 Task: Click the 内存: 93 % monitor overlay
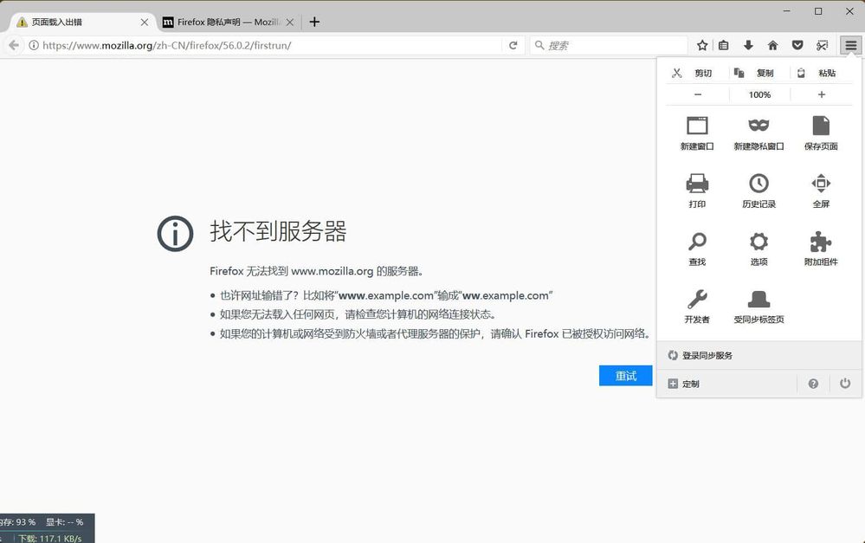pos(17,522)
